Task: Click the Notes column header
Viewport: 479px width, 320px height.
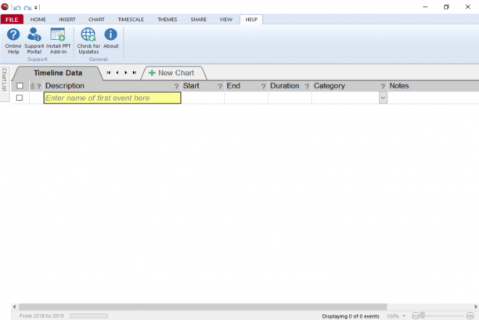Action: click(433, 86)
